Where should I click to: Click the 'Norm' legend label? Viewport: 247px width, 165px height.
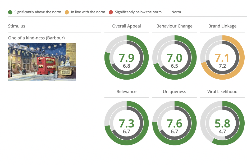[176, 12]
